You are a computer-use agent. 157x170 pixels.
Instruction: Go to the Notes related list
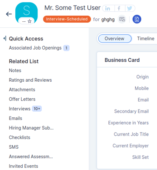pos(15,70)
